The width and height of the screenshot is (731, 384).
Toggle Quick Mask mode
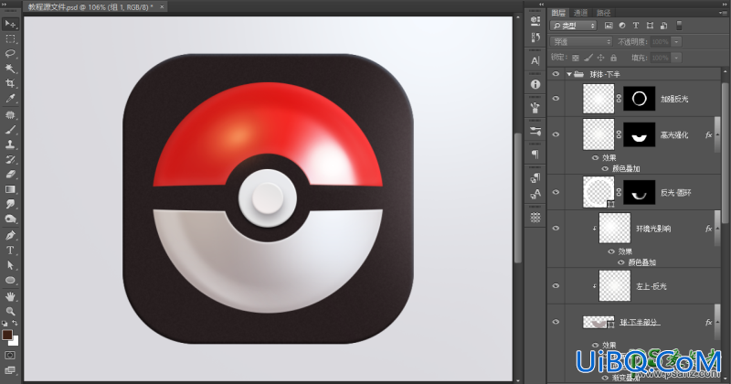click(x=10, y=356)
